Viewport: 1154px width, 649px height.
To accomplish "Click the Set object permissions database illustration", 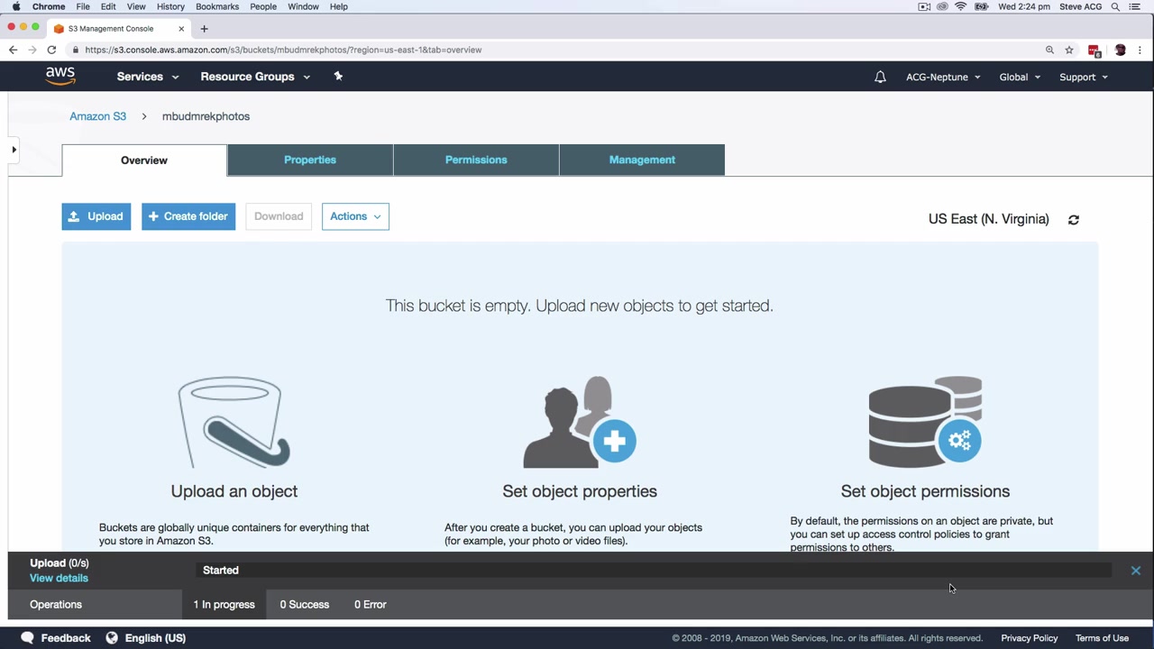I will (x=925, y=422).
